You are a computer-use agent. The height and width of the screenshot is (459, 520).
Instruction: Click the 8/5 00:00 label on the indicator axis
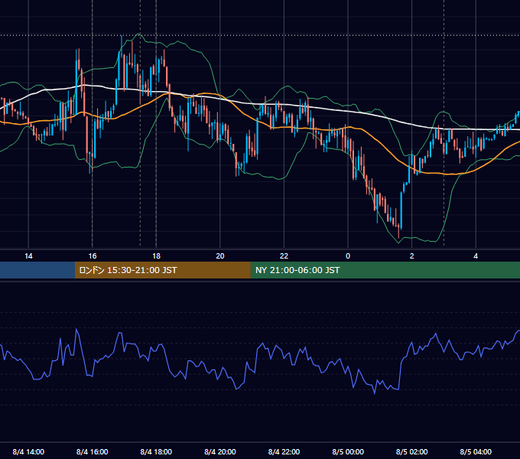point(348,452)
